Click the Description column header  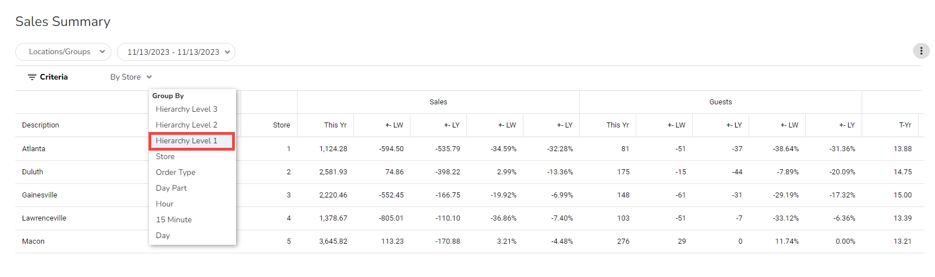tap(41, 125)
